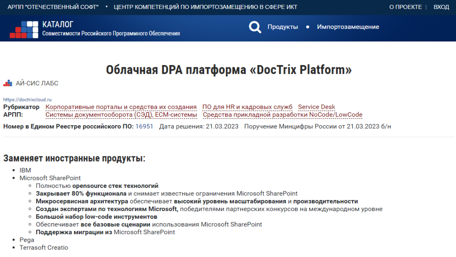
Task: Click the АЙ-СИС ЛАБС vendor logo icon
Action: click(8, 83)
